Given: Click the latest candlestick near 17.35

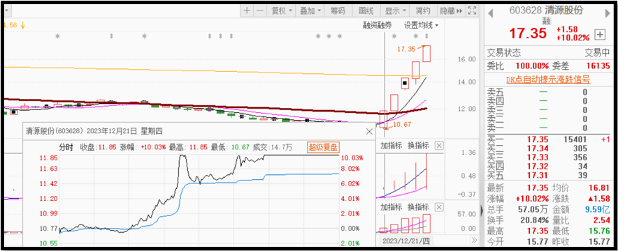Looking at the screenshot, I should 426,54.
